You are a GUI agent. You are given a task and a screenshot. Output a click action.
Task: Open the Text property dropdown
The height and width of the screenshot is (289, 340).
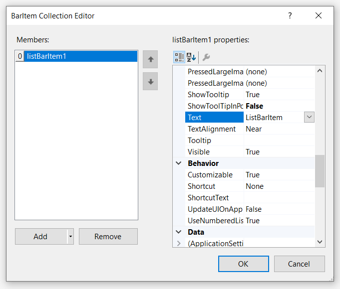(309, 118)
